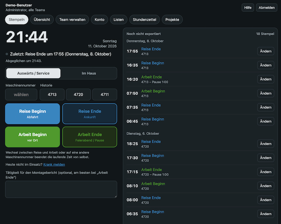Click the 21:44 clock display
This screenshot has width=281, height=224.
coord(27,37)
